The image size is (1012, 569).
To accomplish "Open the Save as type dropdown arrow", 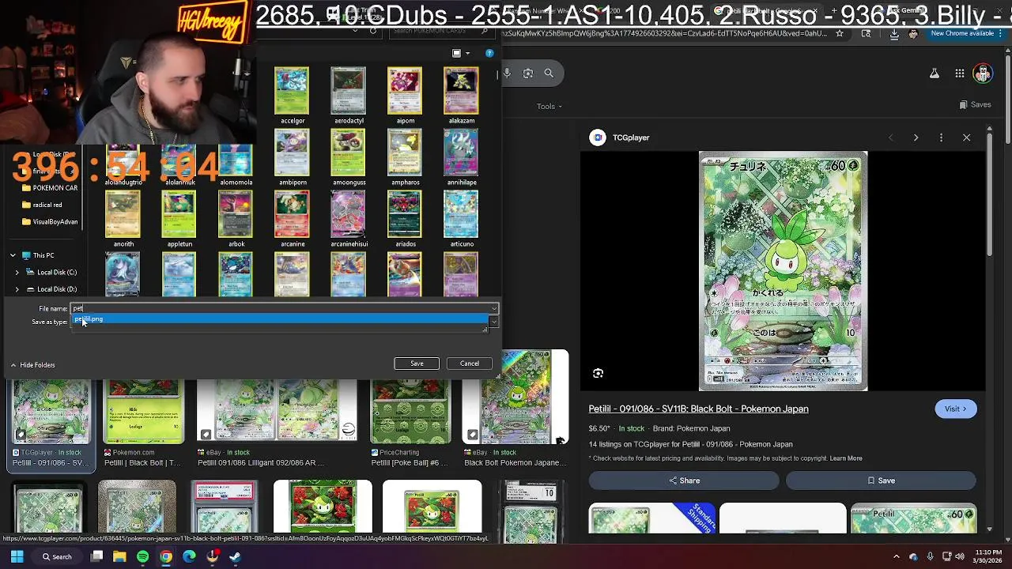I will click(x=493, y=322).
